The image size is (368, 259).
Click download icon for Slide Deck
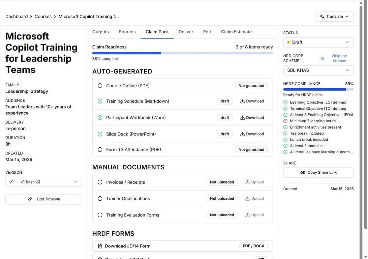click(242, 134)
